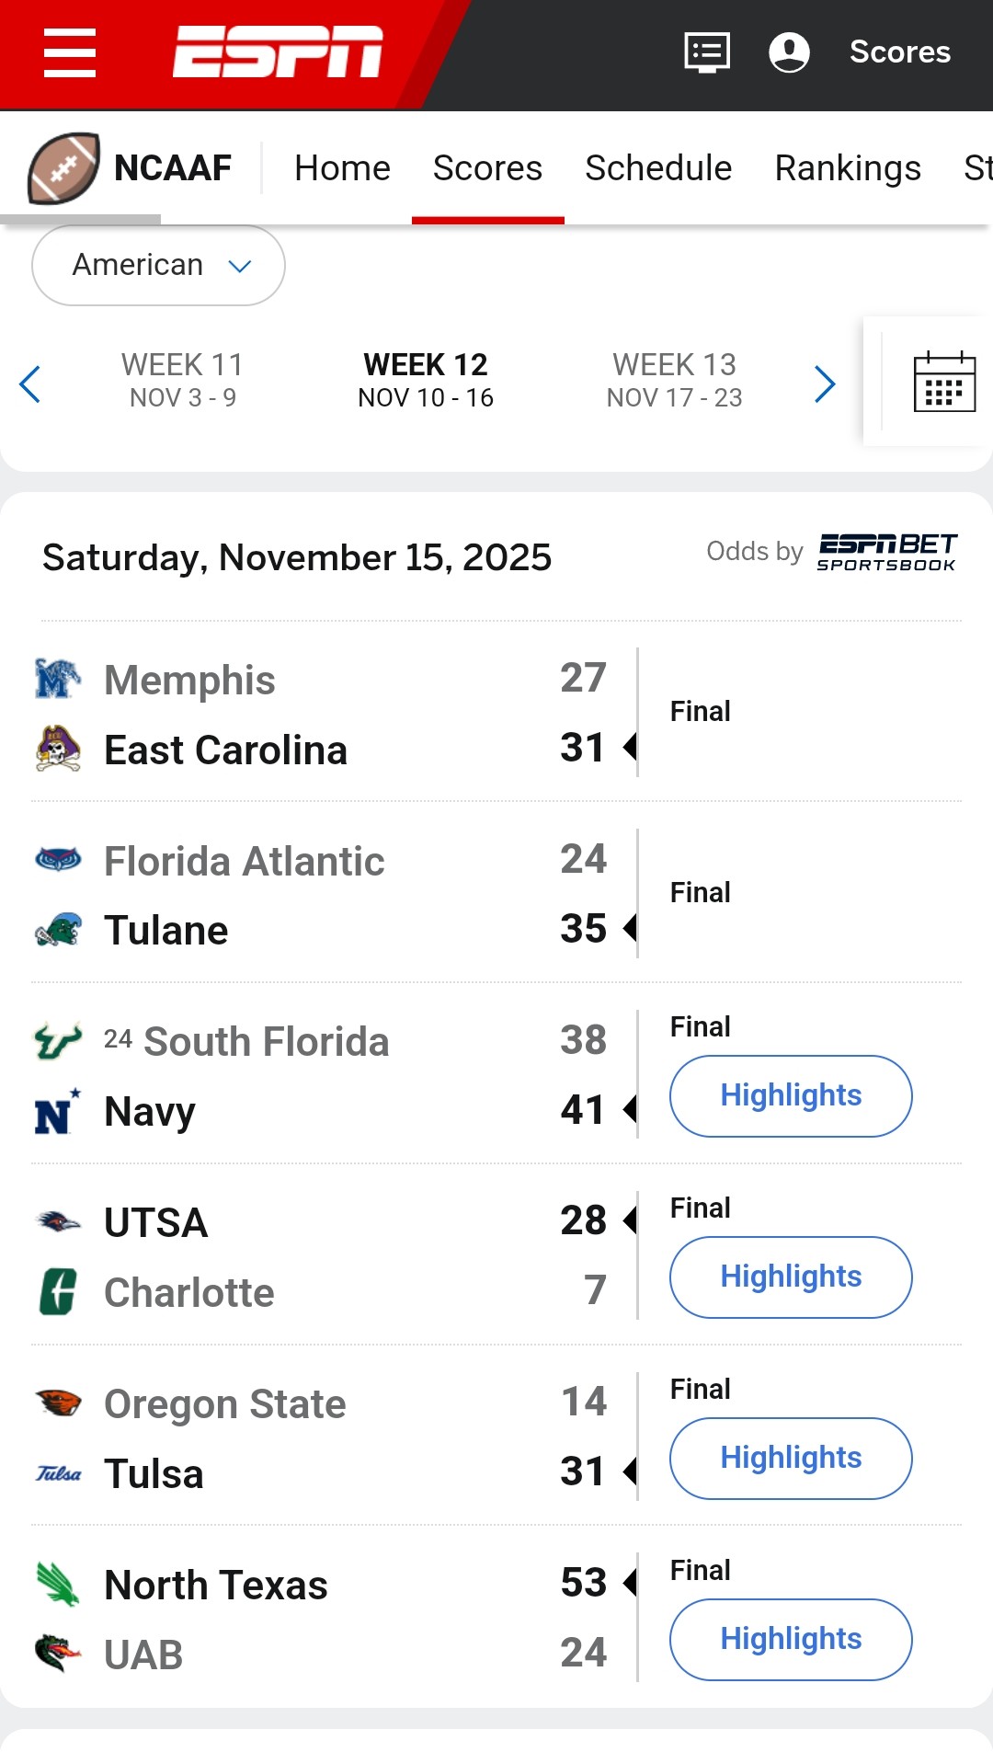The image size is (993, 1752).
Task: Select Week 13 Nov 17-23
Action: click(674, 380)
